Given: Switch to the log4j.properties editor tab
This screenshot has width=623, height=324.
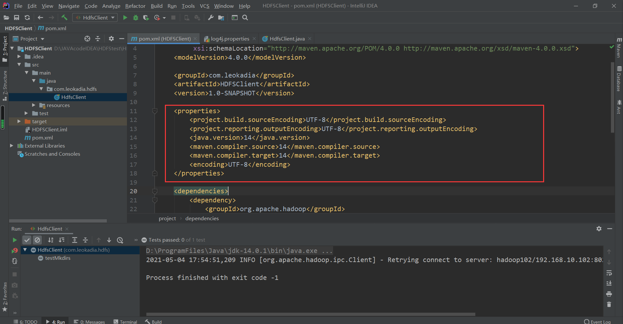Looking at the screenshot, I should point(230,39).
